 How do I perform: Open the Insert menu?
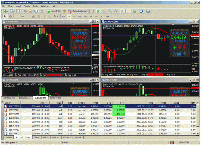18,6
